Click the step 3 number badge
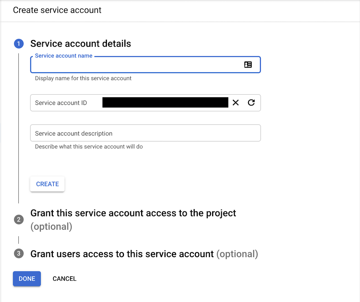The image size is (360, 302). [19, 254]
